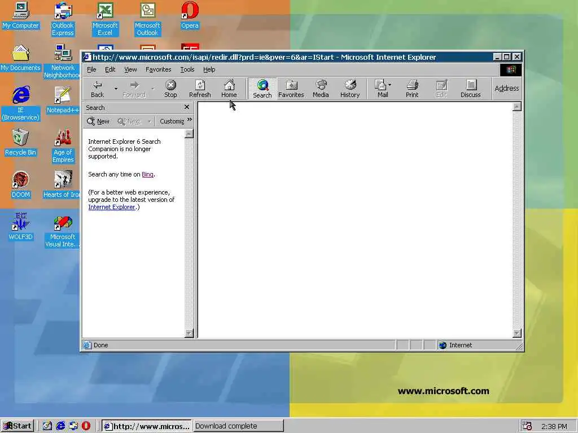Expand the Back button history dropdown arrow
The height and width of the screenshot is (433, 578).
click(x=116, y=89)
